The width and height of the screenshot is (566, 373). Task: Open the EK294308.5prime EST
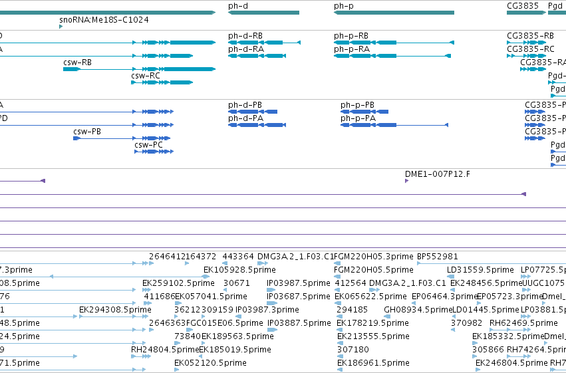coord(114,316)
